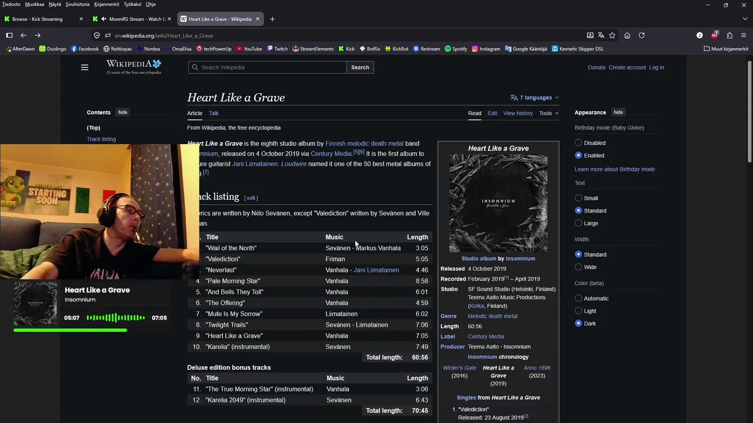Screen dimensions: 753x423
Task: Click the album cover image in infobox
Action: pyautogui.click(x=498, y=203)
